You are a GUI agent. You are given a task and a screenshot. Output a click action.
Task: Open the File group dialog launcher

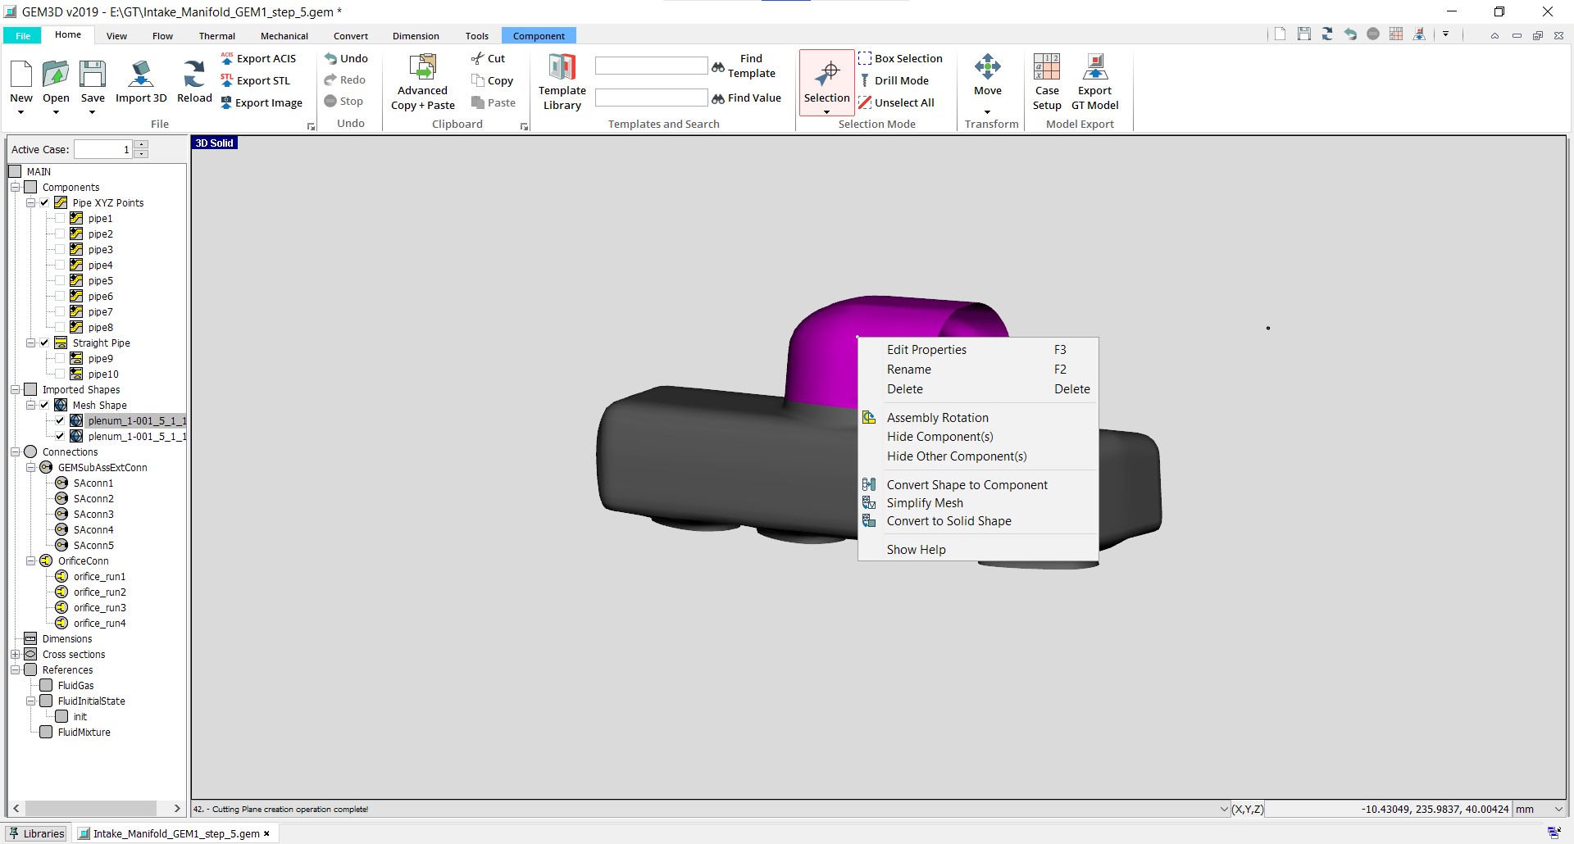pos(311,126)
